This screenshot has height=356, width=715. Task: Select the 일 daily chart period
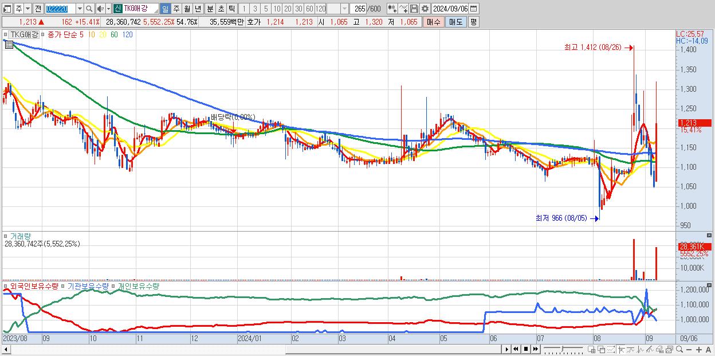click(x=165, y=9)
